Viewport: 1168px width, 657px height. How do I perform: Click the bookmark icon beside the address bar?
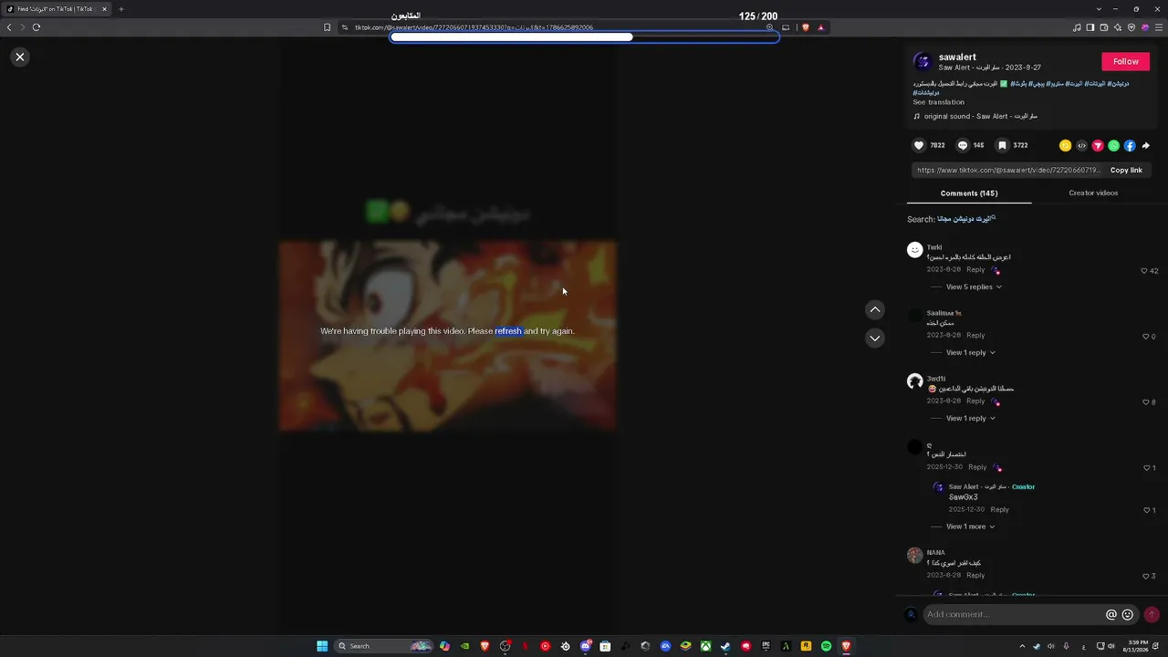click(x=328, y=27)
